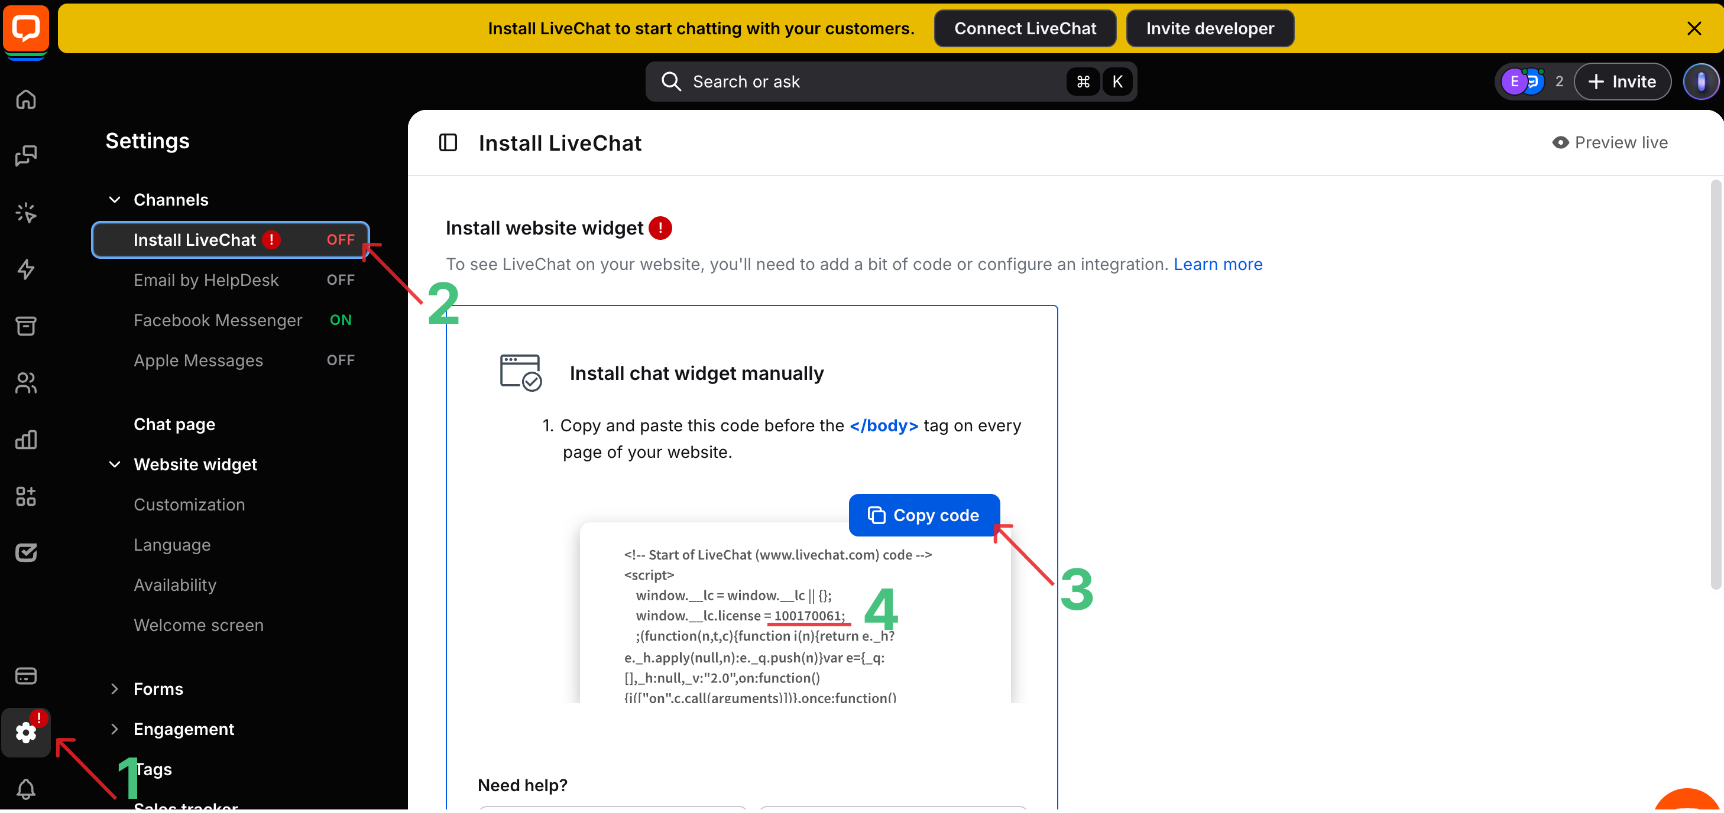Open the Apps marketplace icon
Screen dimensions: 1724x813
pyautogui.click(x=25, y=496)
